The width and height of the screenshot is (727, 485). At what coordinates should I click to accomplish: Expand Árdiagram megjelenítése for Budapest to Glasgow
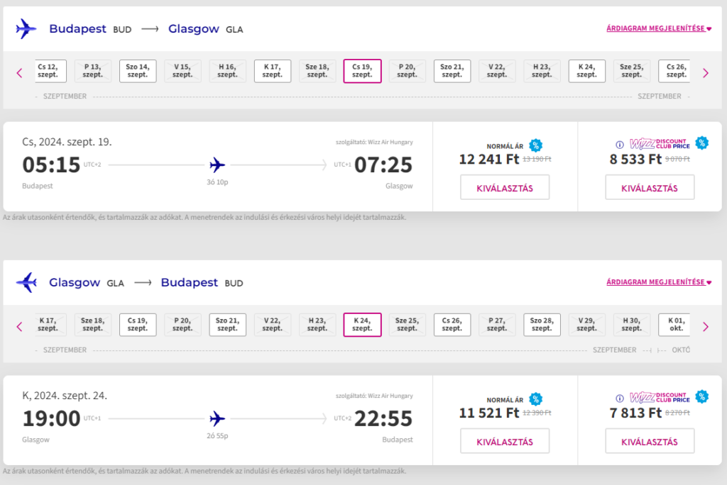(x=658, y=28)
